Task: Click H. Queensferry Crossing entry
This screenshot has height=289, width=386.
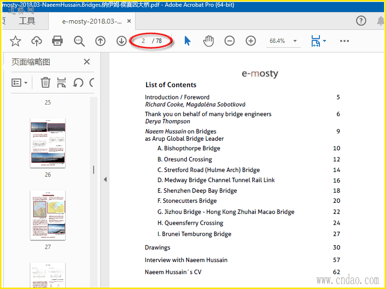Action: (x=190, y=223)
